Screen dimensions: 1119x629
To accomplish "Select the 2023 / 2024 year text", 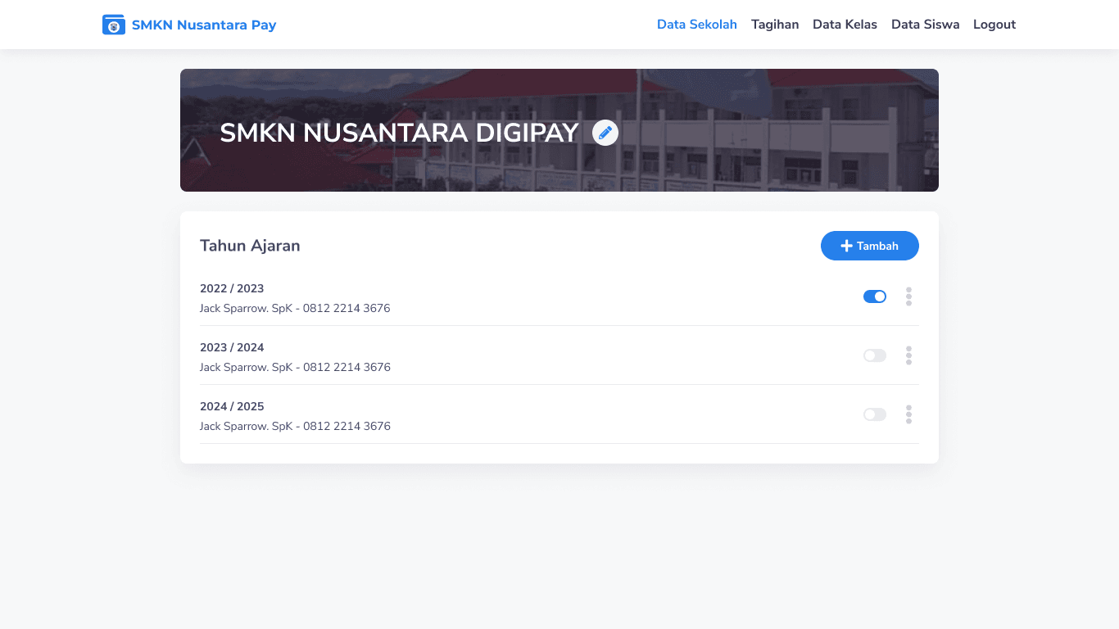I will pos(232,347).
